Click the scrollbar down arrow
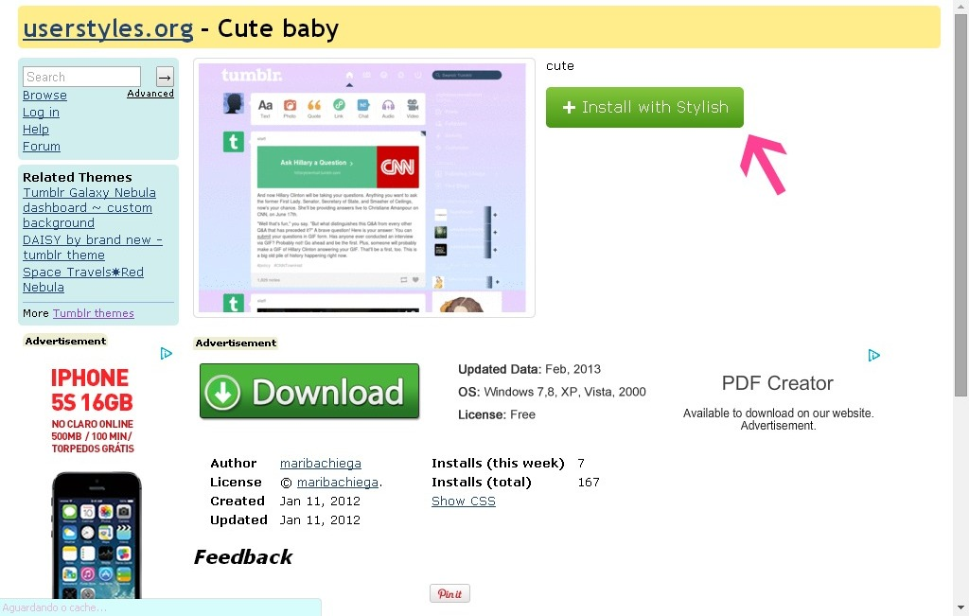 point(961,608)
